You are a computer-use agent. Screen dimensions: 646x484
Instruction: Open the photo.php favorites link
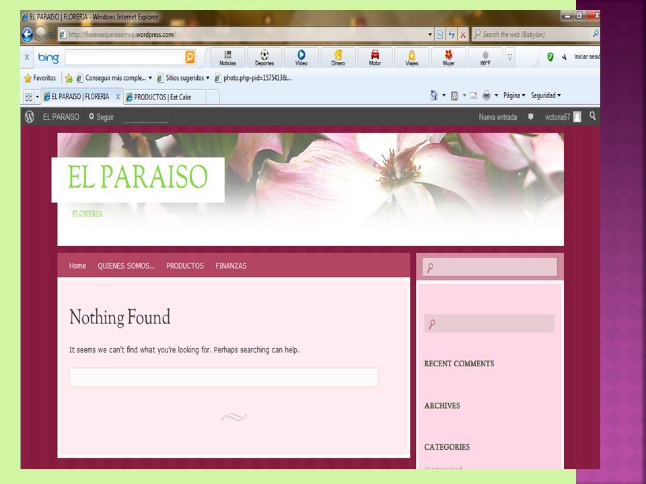tap(252, 78)
